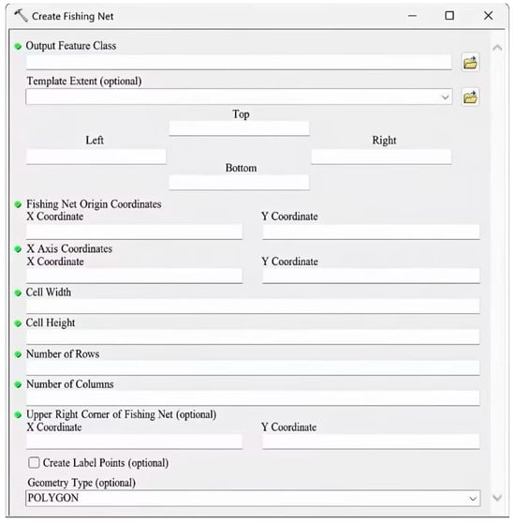
Task: Focus the Number of Columns field
Action: (253, 398)
